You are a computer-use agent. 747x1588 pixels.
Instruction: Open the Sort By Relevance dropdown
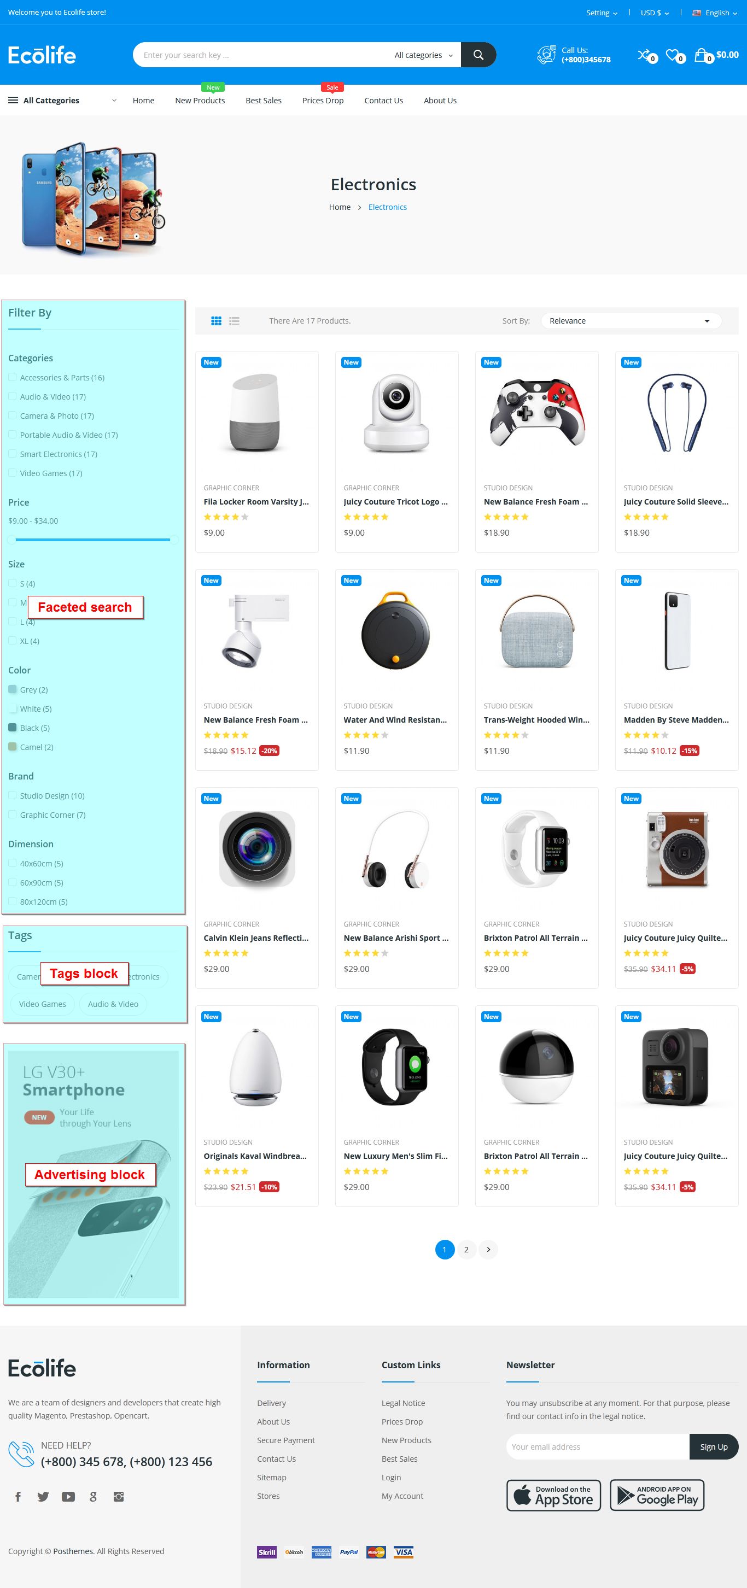click(631, 321)
